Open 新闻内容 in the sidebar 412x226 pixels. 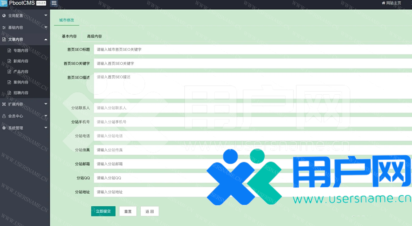tap(21, 61)
